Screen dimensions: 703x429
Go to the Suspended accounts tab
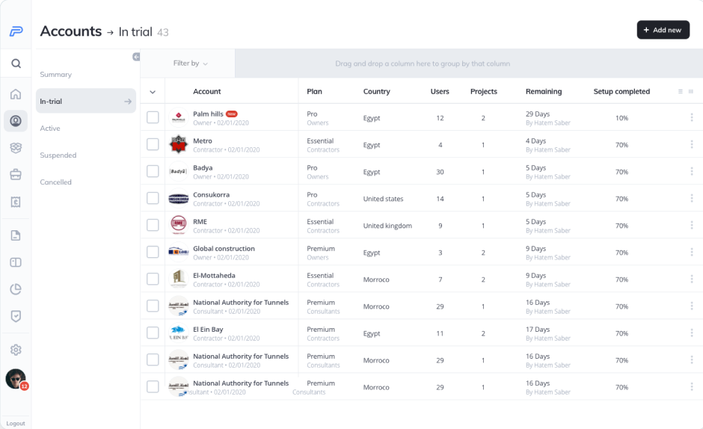pos(58,155)
